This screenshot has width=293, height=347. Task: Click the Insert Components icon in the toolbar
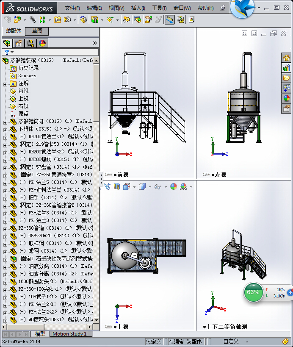pyautogui.click(x=17, y=19)
